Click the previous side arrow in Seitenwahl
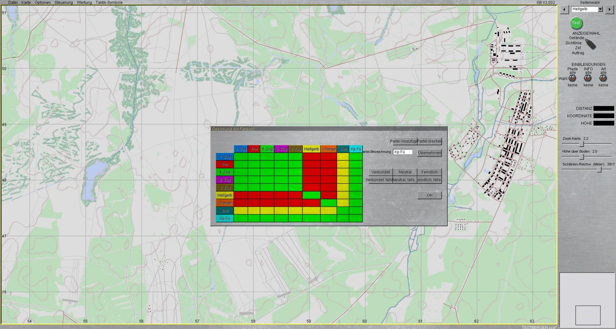Image resolution: width=616 pixels, height=329 pixels. (x=564, y=9)
